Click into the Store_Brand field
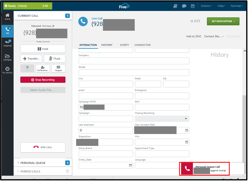248x181 pixels. pos(106,154)
